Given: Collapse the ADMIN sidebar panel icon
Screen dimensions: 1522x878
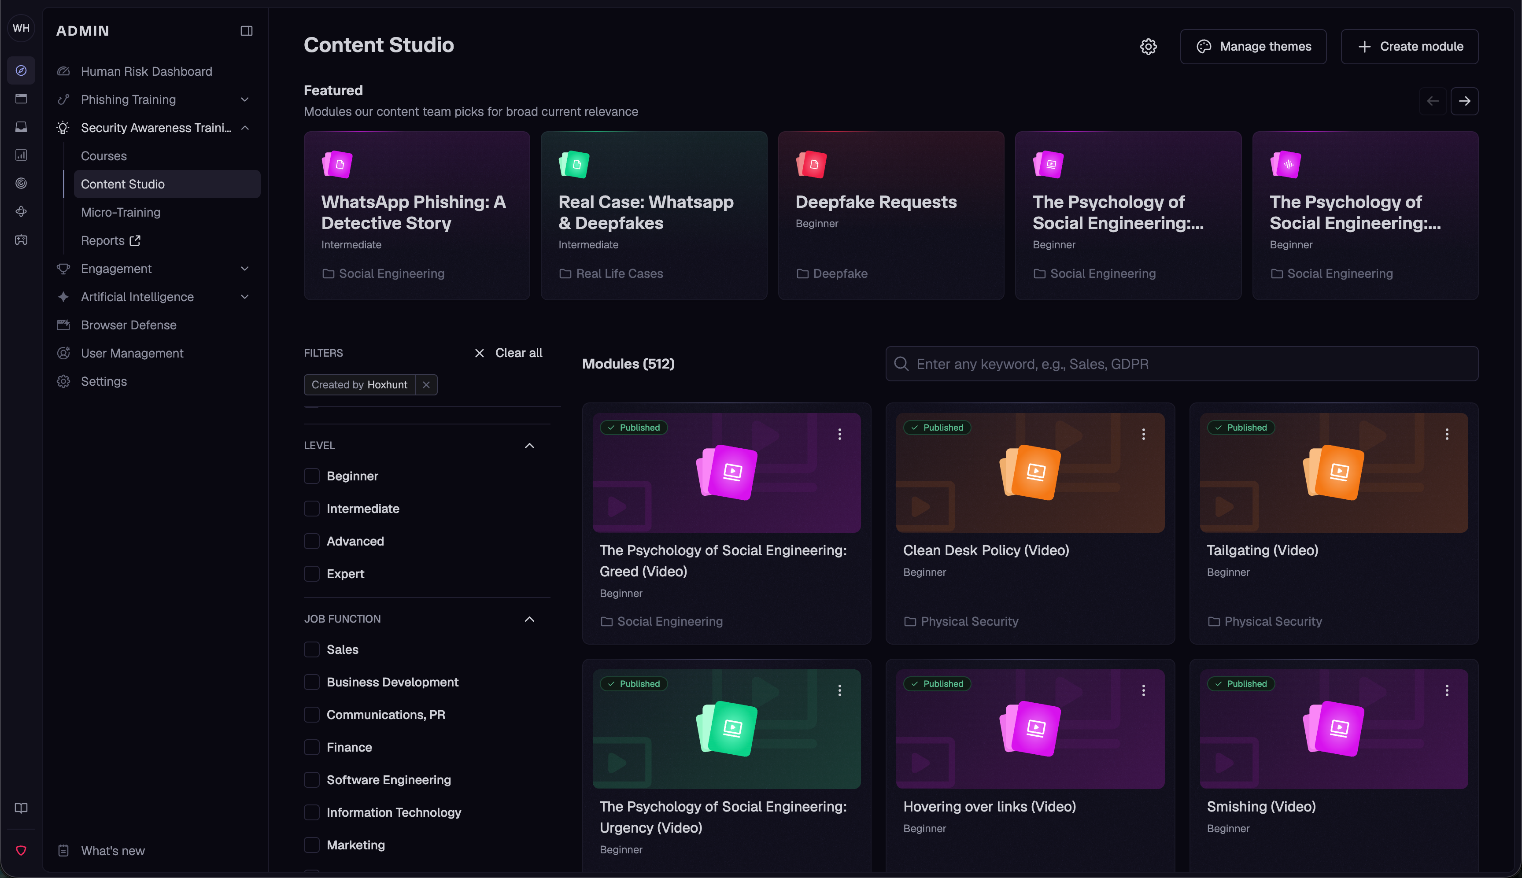Looking at the screenshot, I should click(x=246, y=31).
